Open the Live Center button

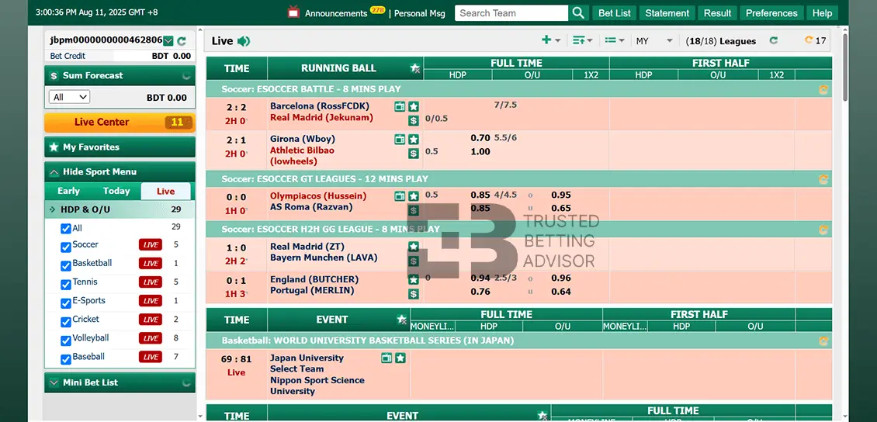(x=120, y=123)
